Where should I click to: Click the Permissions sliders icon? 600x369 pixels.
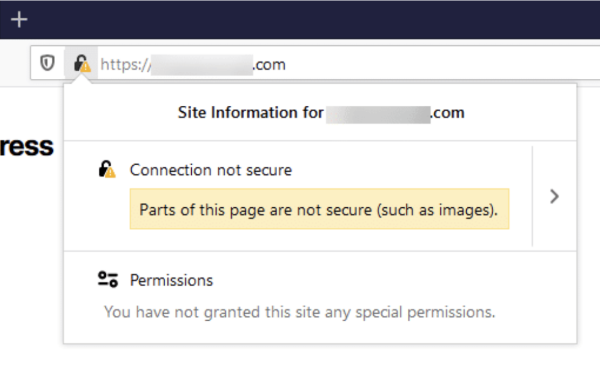pos(108,280)
